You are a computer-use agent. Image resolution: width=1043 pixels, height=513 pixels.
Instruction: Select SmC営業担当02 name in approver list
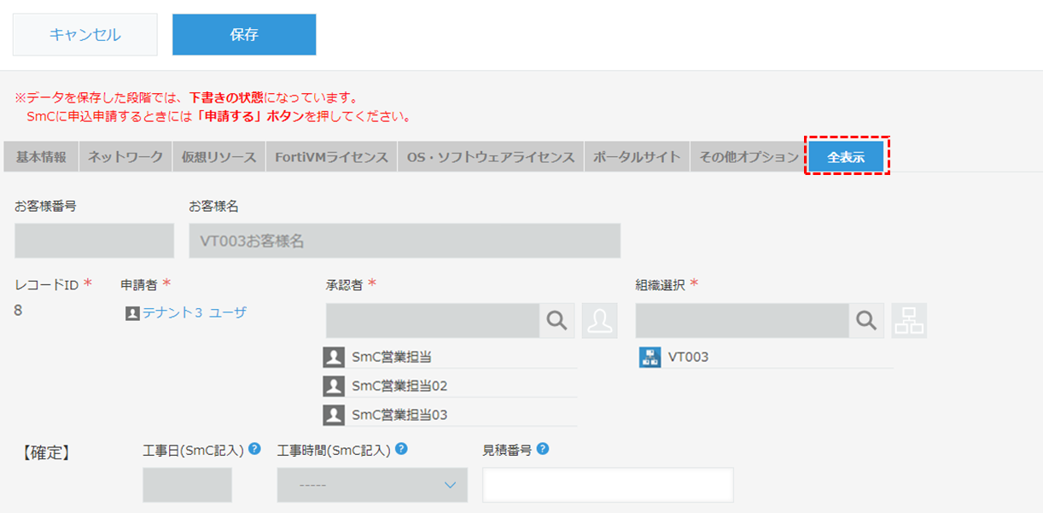(399, 386)
